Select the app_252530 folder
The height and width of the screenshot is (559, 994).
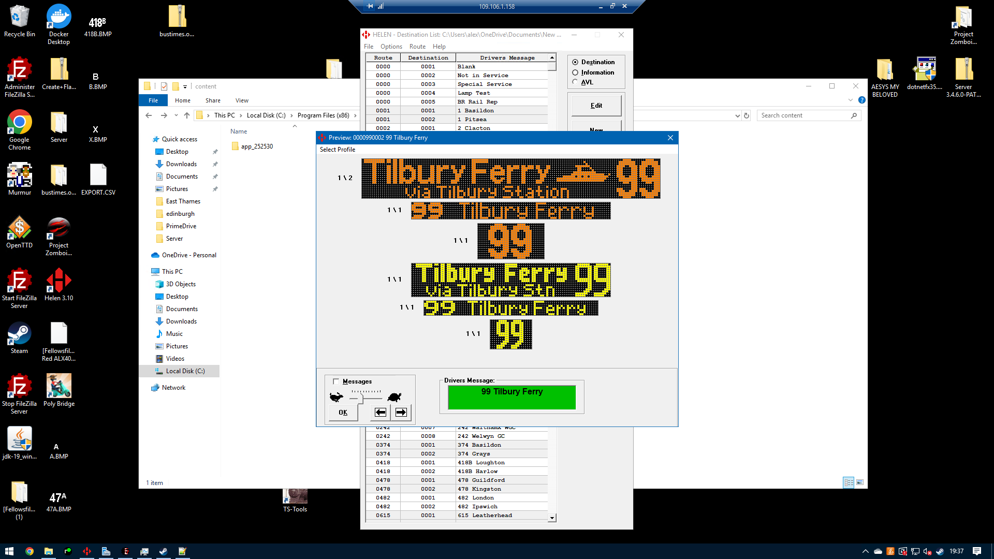(x=257, y=146)
